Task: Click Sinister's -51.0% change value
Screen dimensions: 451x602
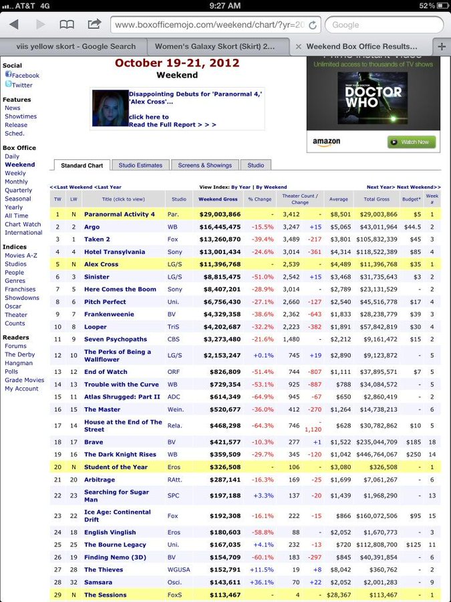Action: tap(263, 277)
